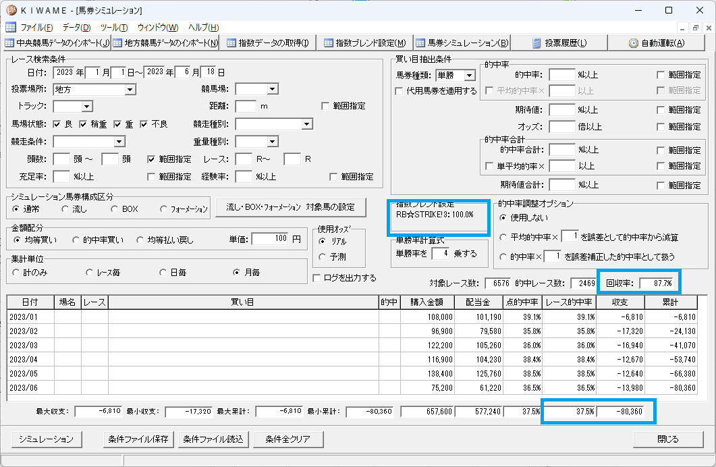Click the オッズ 倍以上 input field
716x467 pixels.
tap(561, 127)
